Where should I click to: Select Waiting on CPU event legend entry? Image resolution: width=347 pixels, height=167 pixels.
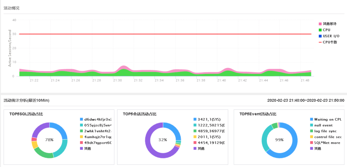point(326,119)
